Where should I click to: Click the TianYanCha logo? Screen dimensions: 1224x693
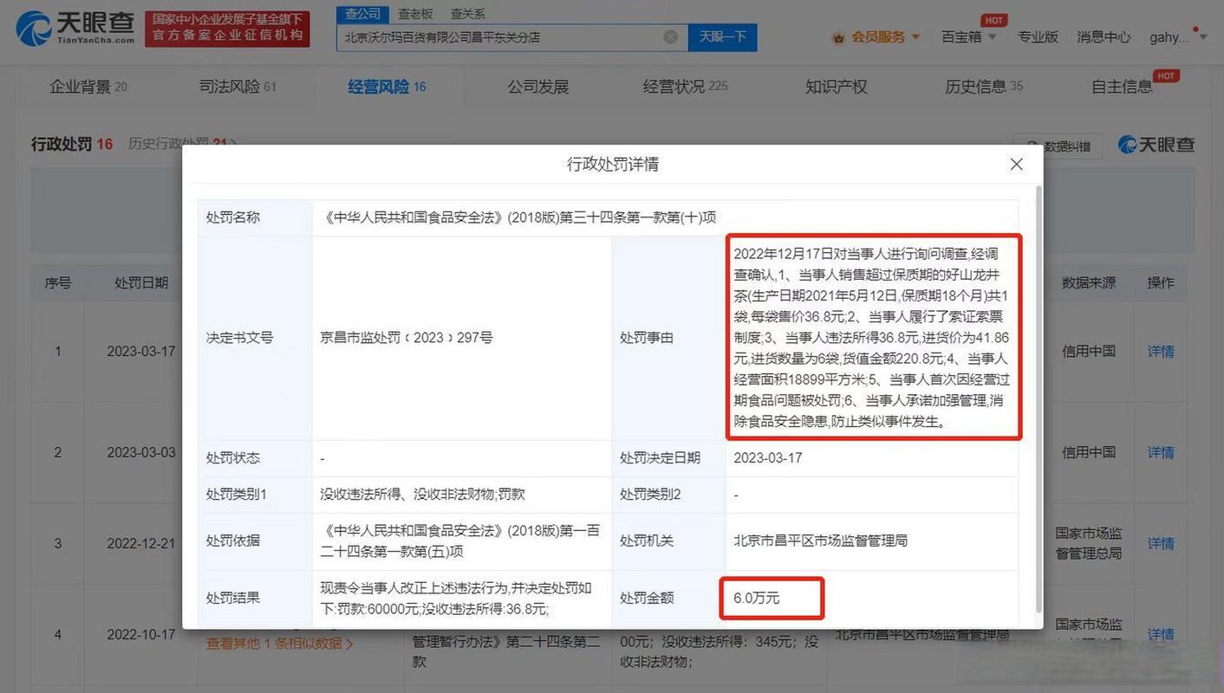click(x=75, y=29)
